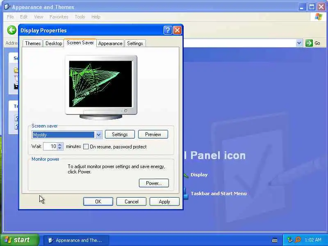Confirm with the OK button
Screen dimensions: 328x246
(98, 201)
